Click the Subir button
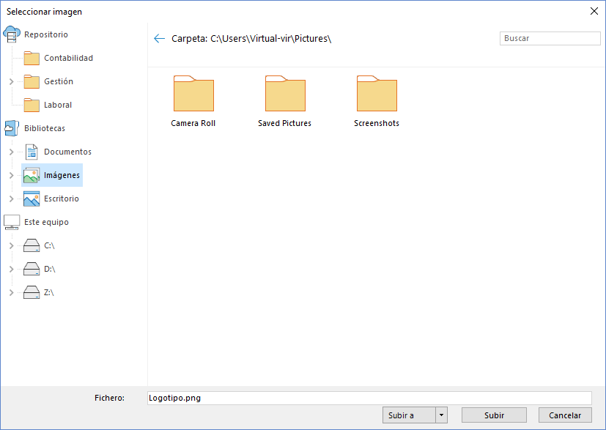The image size is (606, 430). (x=494, y=415)
